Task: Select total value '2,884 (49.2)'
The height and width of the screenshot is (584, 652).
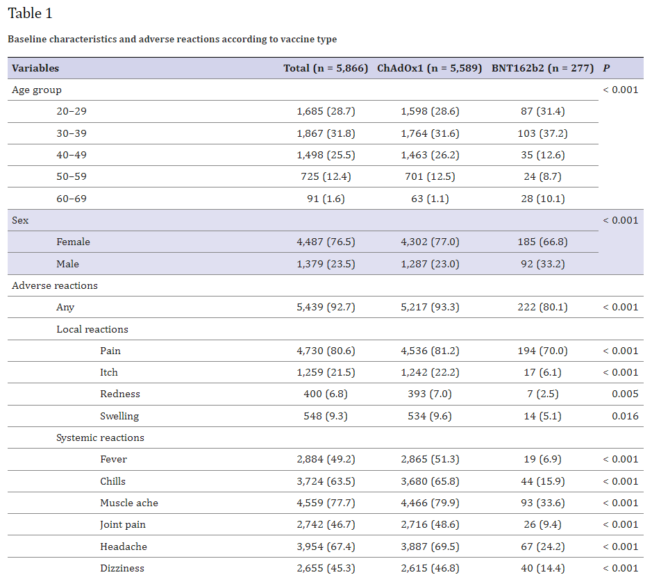Action: pos(326,460)
